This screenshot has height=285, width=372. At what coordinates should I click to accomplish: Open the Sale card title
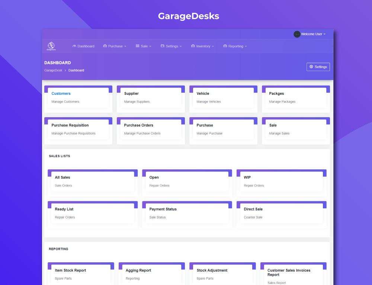pyautogui.click(x=273, y=125)
